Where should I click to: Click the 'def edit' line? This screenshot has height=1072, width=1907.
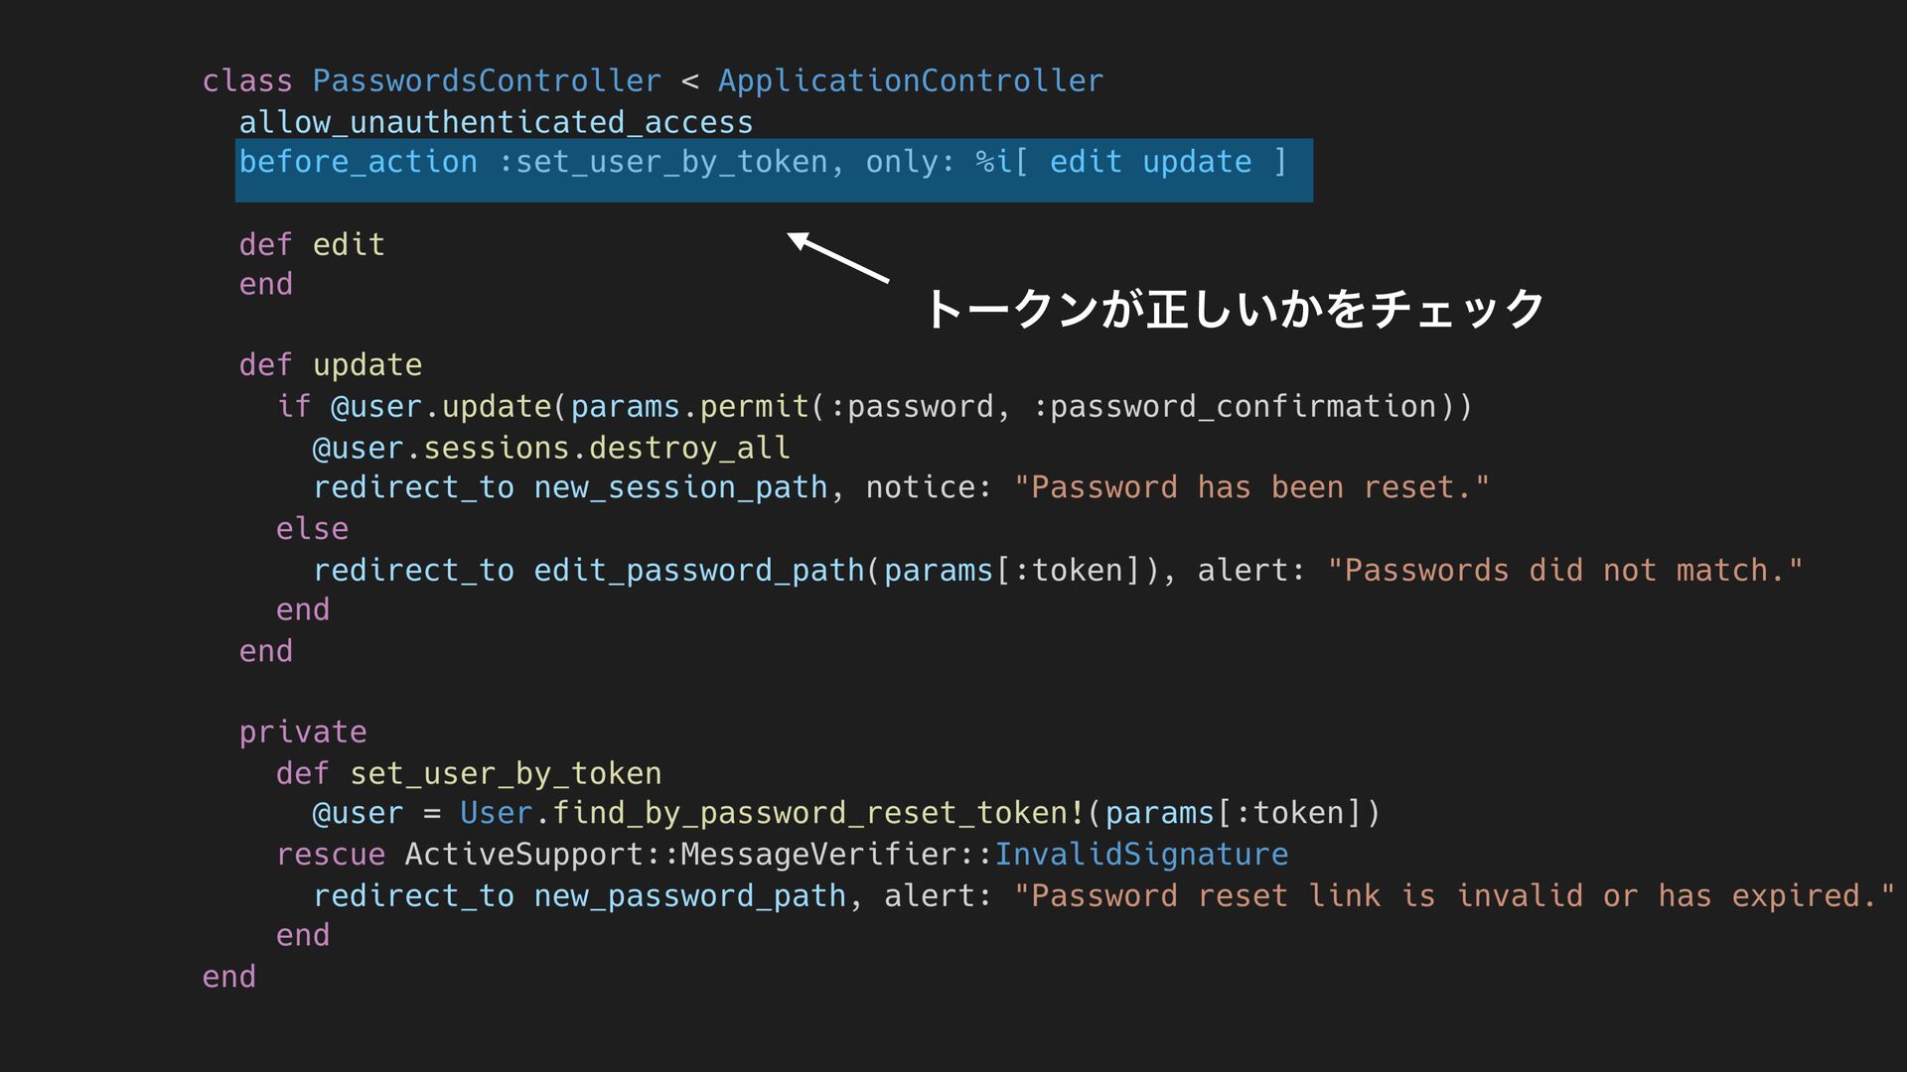click(312, 244)
